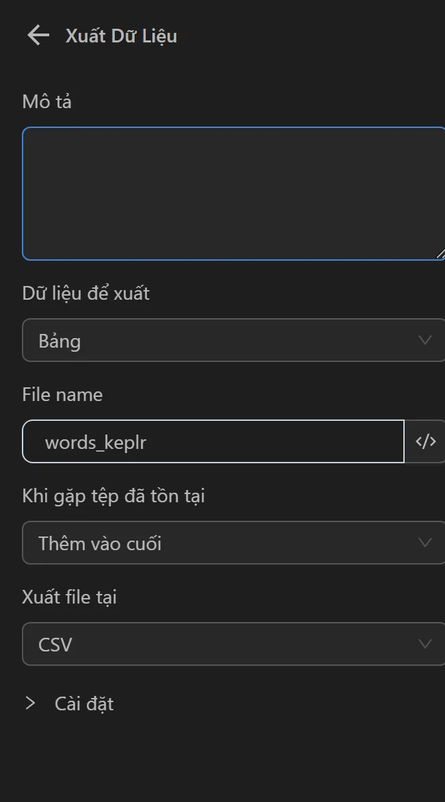Image resolution: width=445 pixels, height=802 pixels.
Task: Click the File name label
Action: [62, 395]
